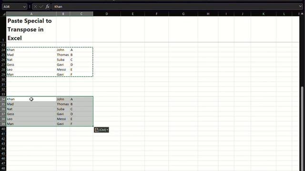
Task: Select column C header
Action: coord(81,14)
